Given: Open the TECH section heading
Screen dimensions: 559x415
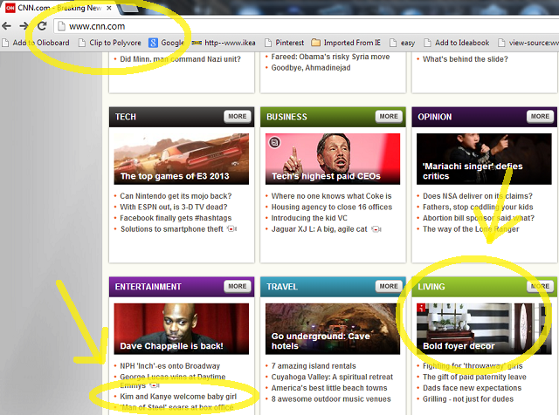Looking at the screenshot, I should coord(126,117).
